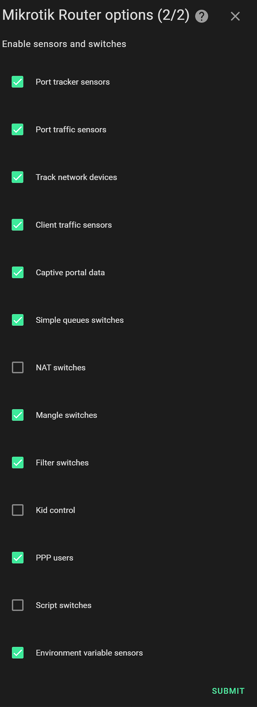This screenshot has width=257, height=707.
Task: Disable Simple queues switches
Action: click(x=17, y=320)
